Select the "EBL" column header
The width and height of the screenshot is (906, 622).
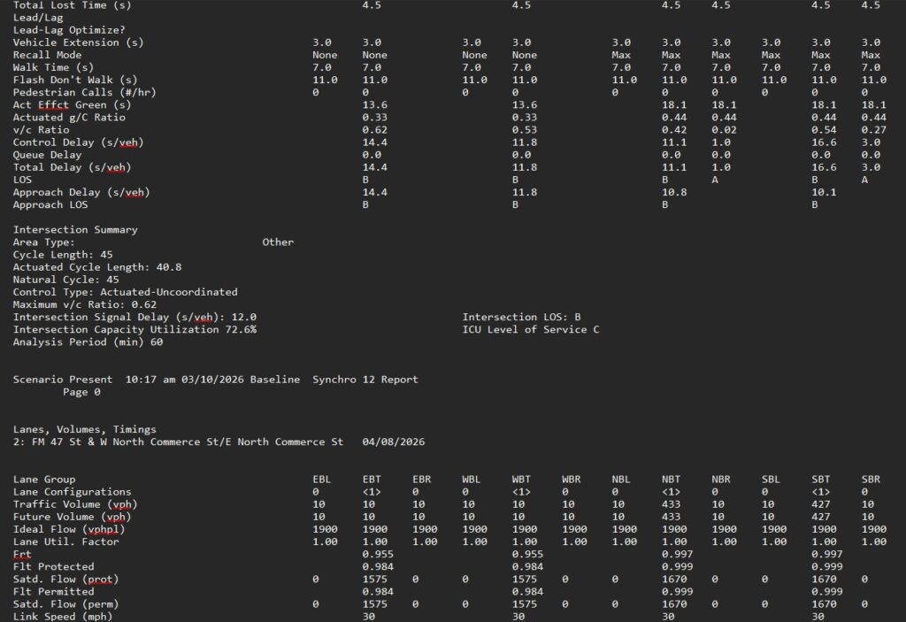tap(322, 480)
